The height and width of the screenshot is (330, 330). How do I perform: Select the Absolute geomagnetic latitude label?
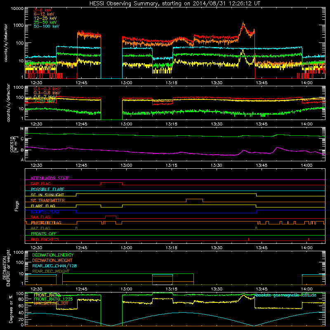(285, 295)
